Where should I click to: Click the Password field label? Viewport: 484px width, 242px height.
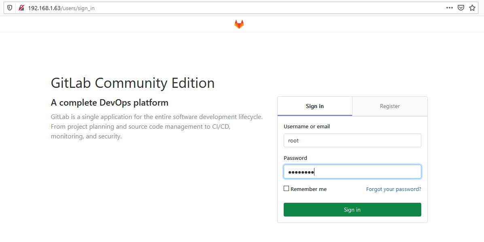point(295,158)
